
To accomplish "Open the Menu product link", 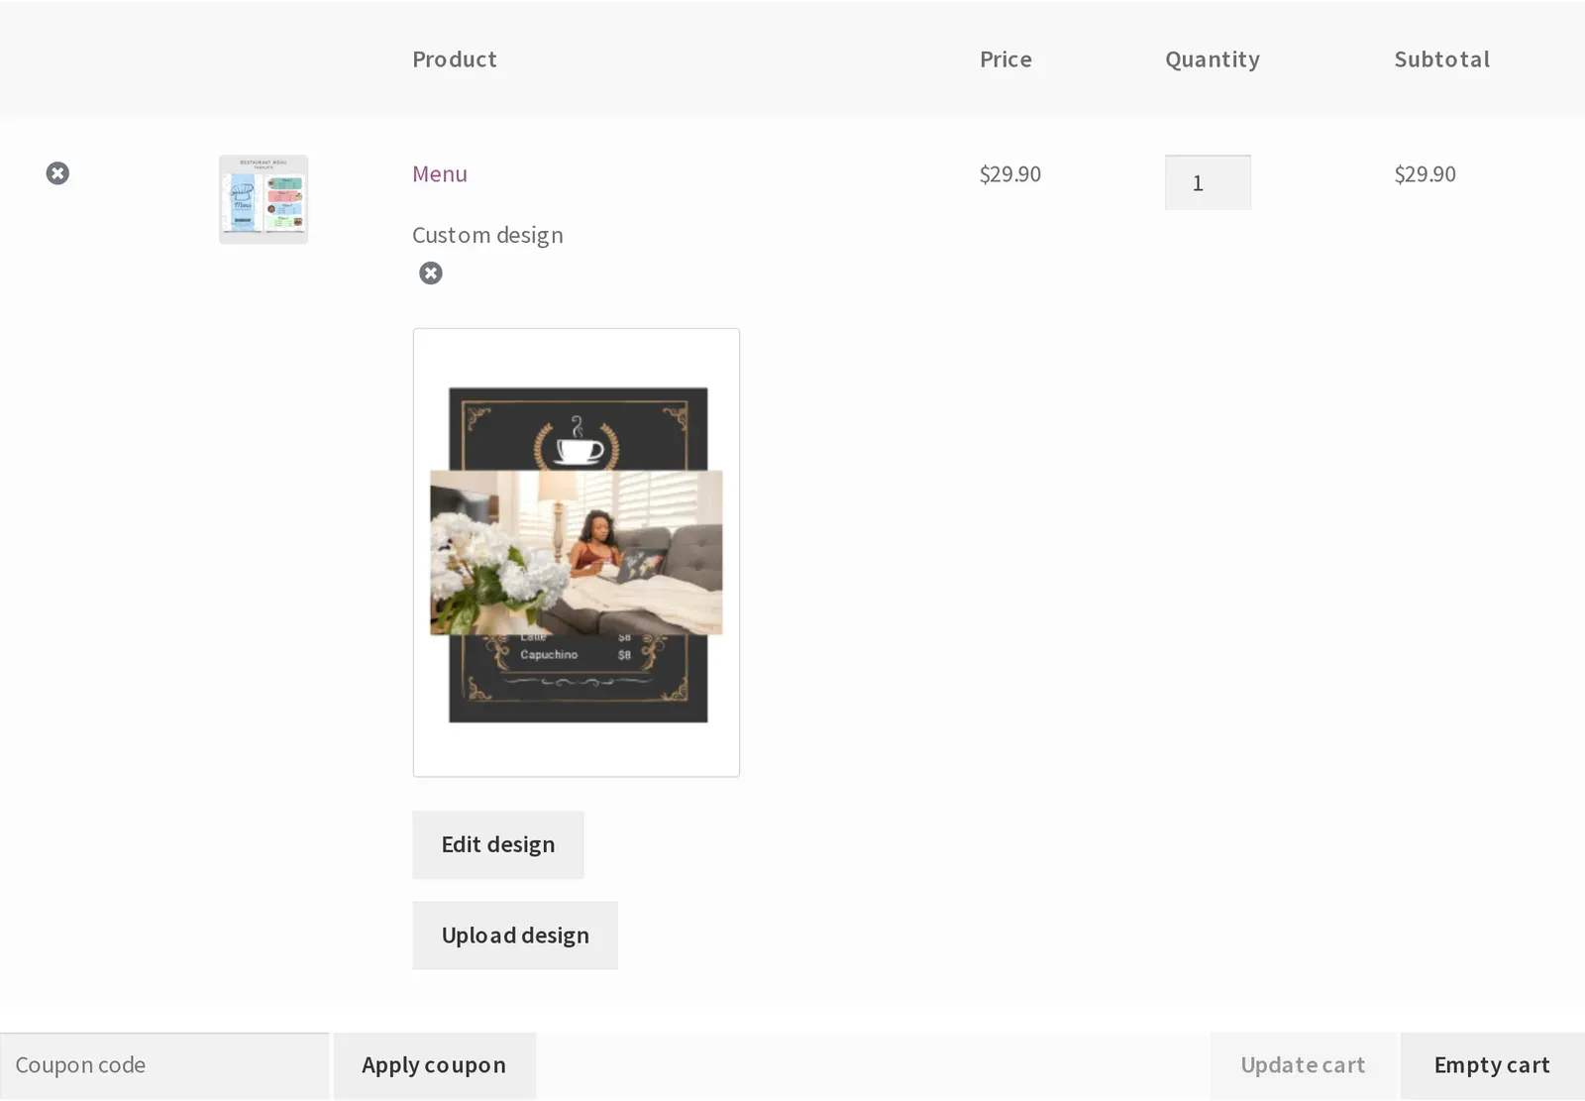I will tap(440, 174).
